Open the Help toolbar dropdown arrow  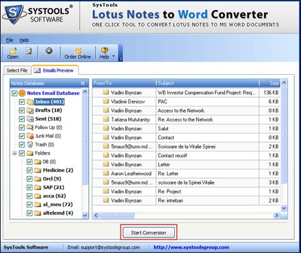pyautogui.click(x=114, y=56)
